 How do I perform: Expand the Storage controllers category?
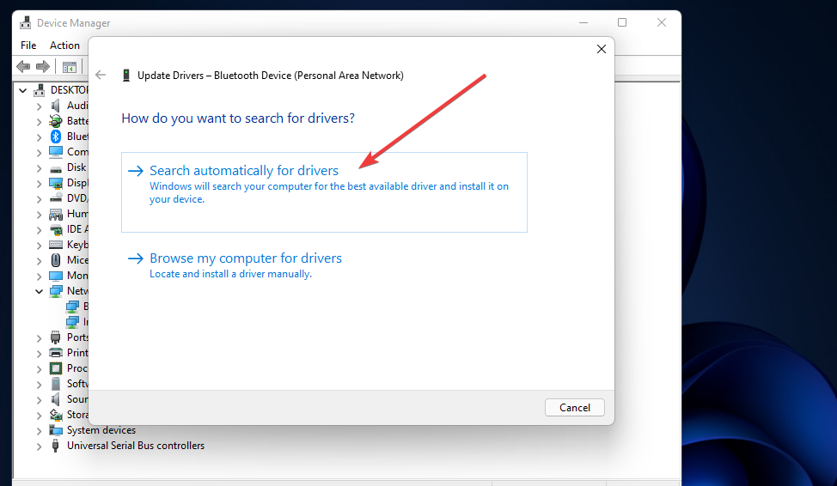point(39,415)
